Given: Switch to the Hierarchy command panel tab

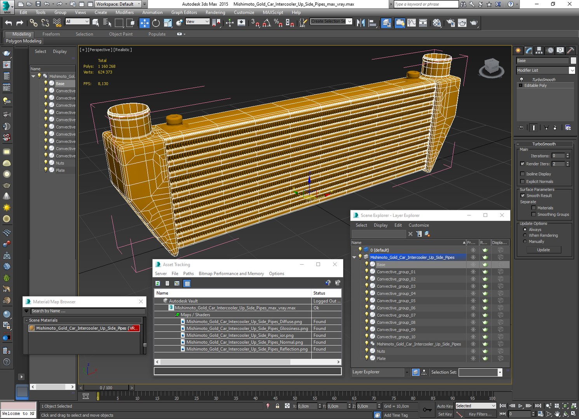Looking at the screenshot, I should (539, 50).
